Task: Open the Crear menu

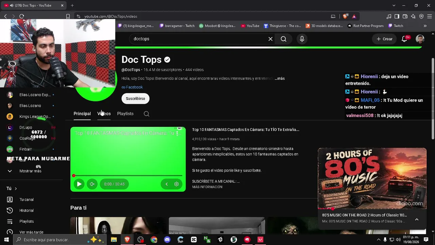Action: click(384, 39)
